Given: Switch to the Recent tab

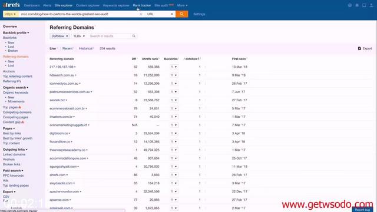Looking at the screenshot, I should pos(67,48).
